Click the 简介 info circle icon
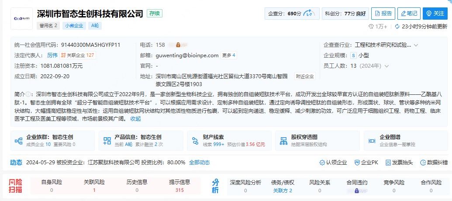The width and height of the screenshot is (452, 201). pos(28,94)
